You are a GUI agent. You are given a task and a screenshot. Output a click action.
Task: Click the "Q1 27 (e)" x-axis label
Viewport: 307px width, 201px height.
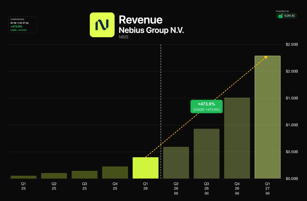pos(267,188)
